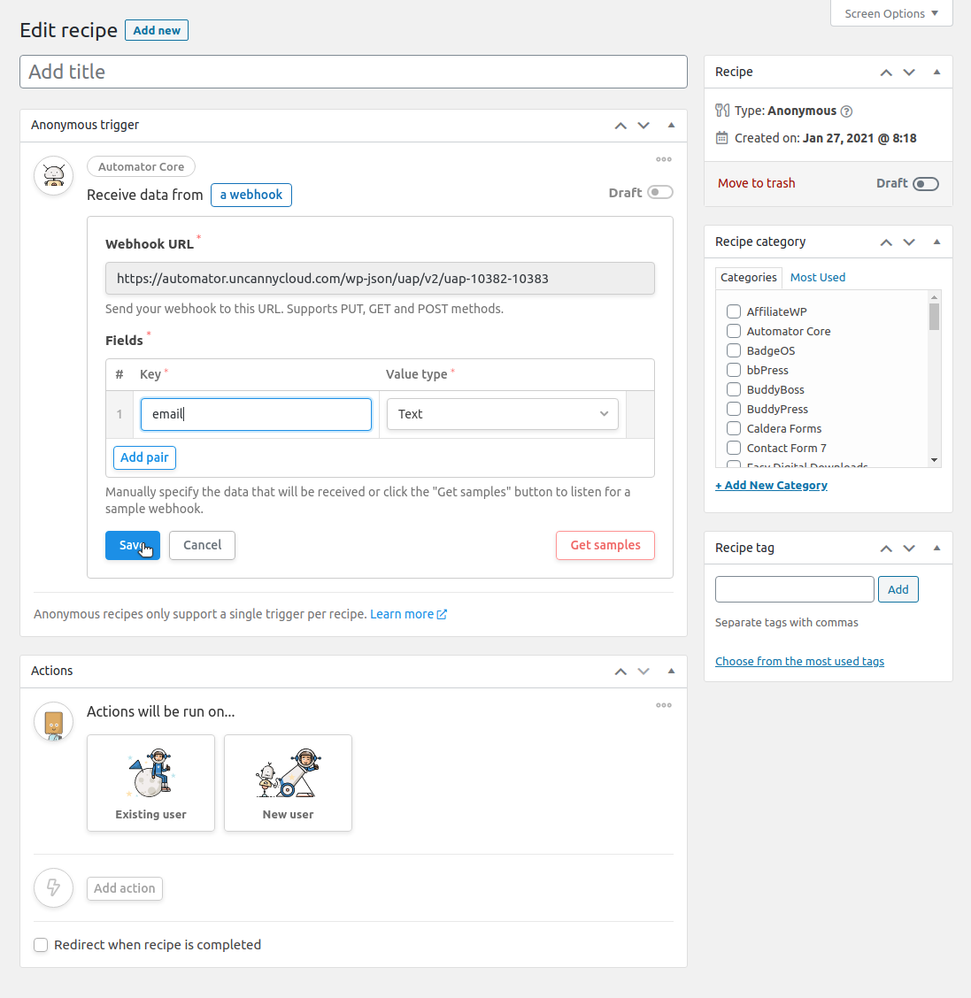
Task: Click the category list scroll up arrow
Action: tap(934, 297)
